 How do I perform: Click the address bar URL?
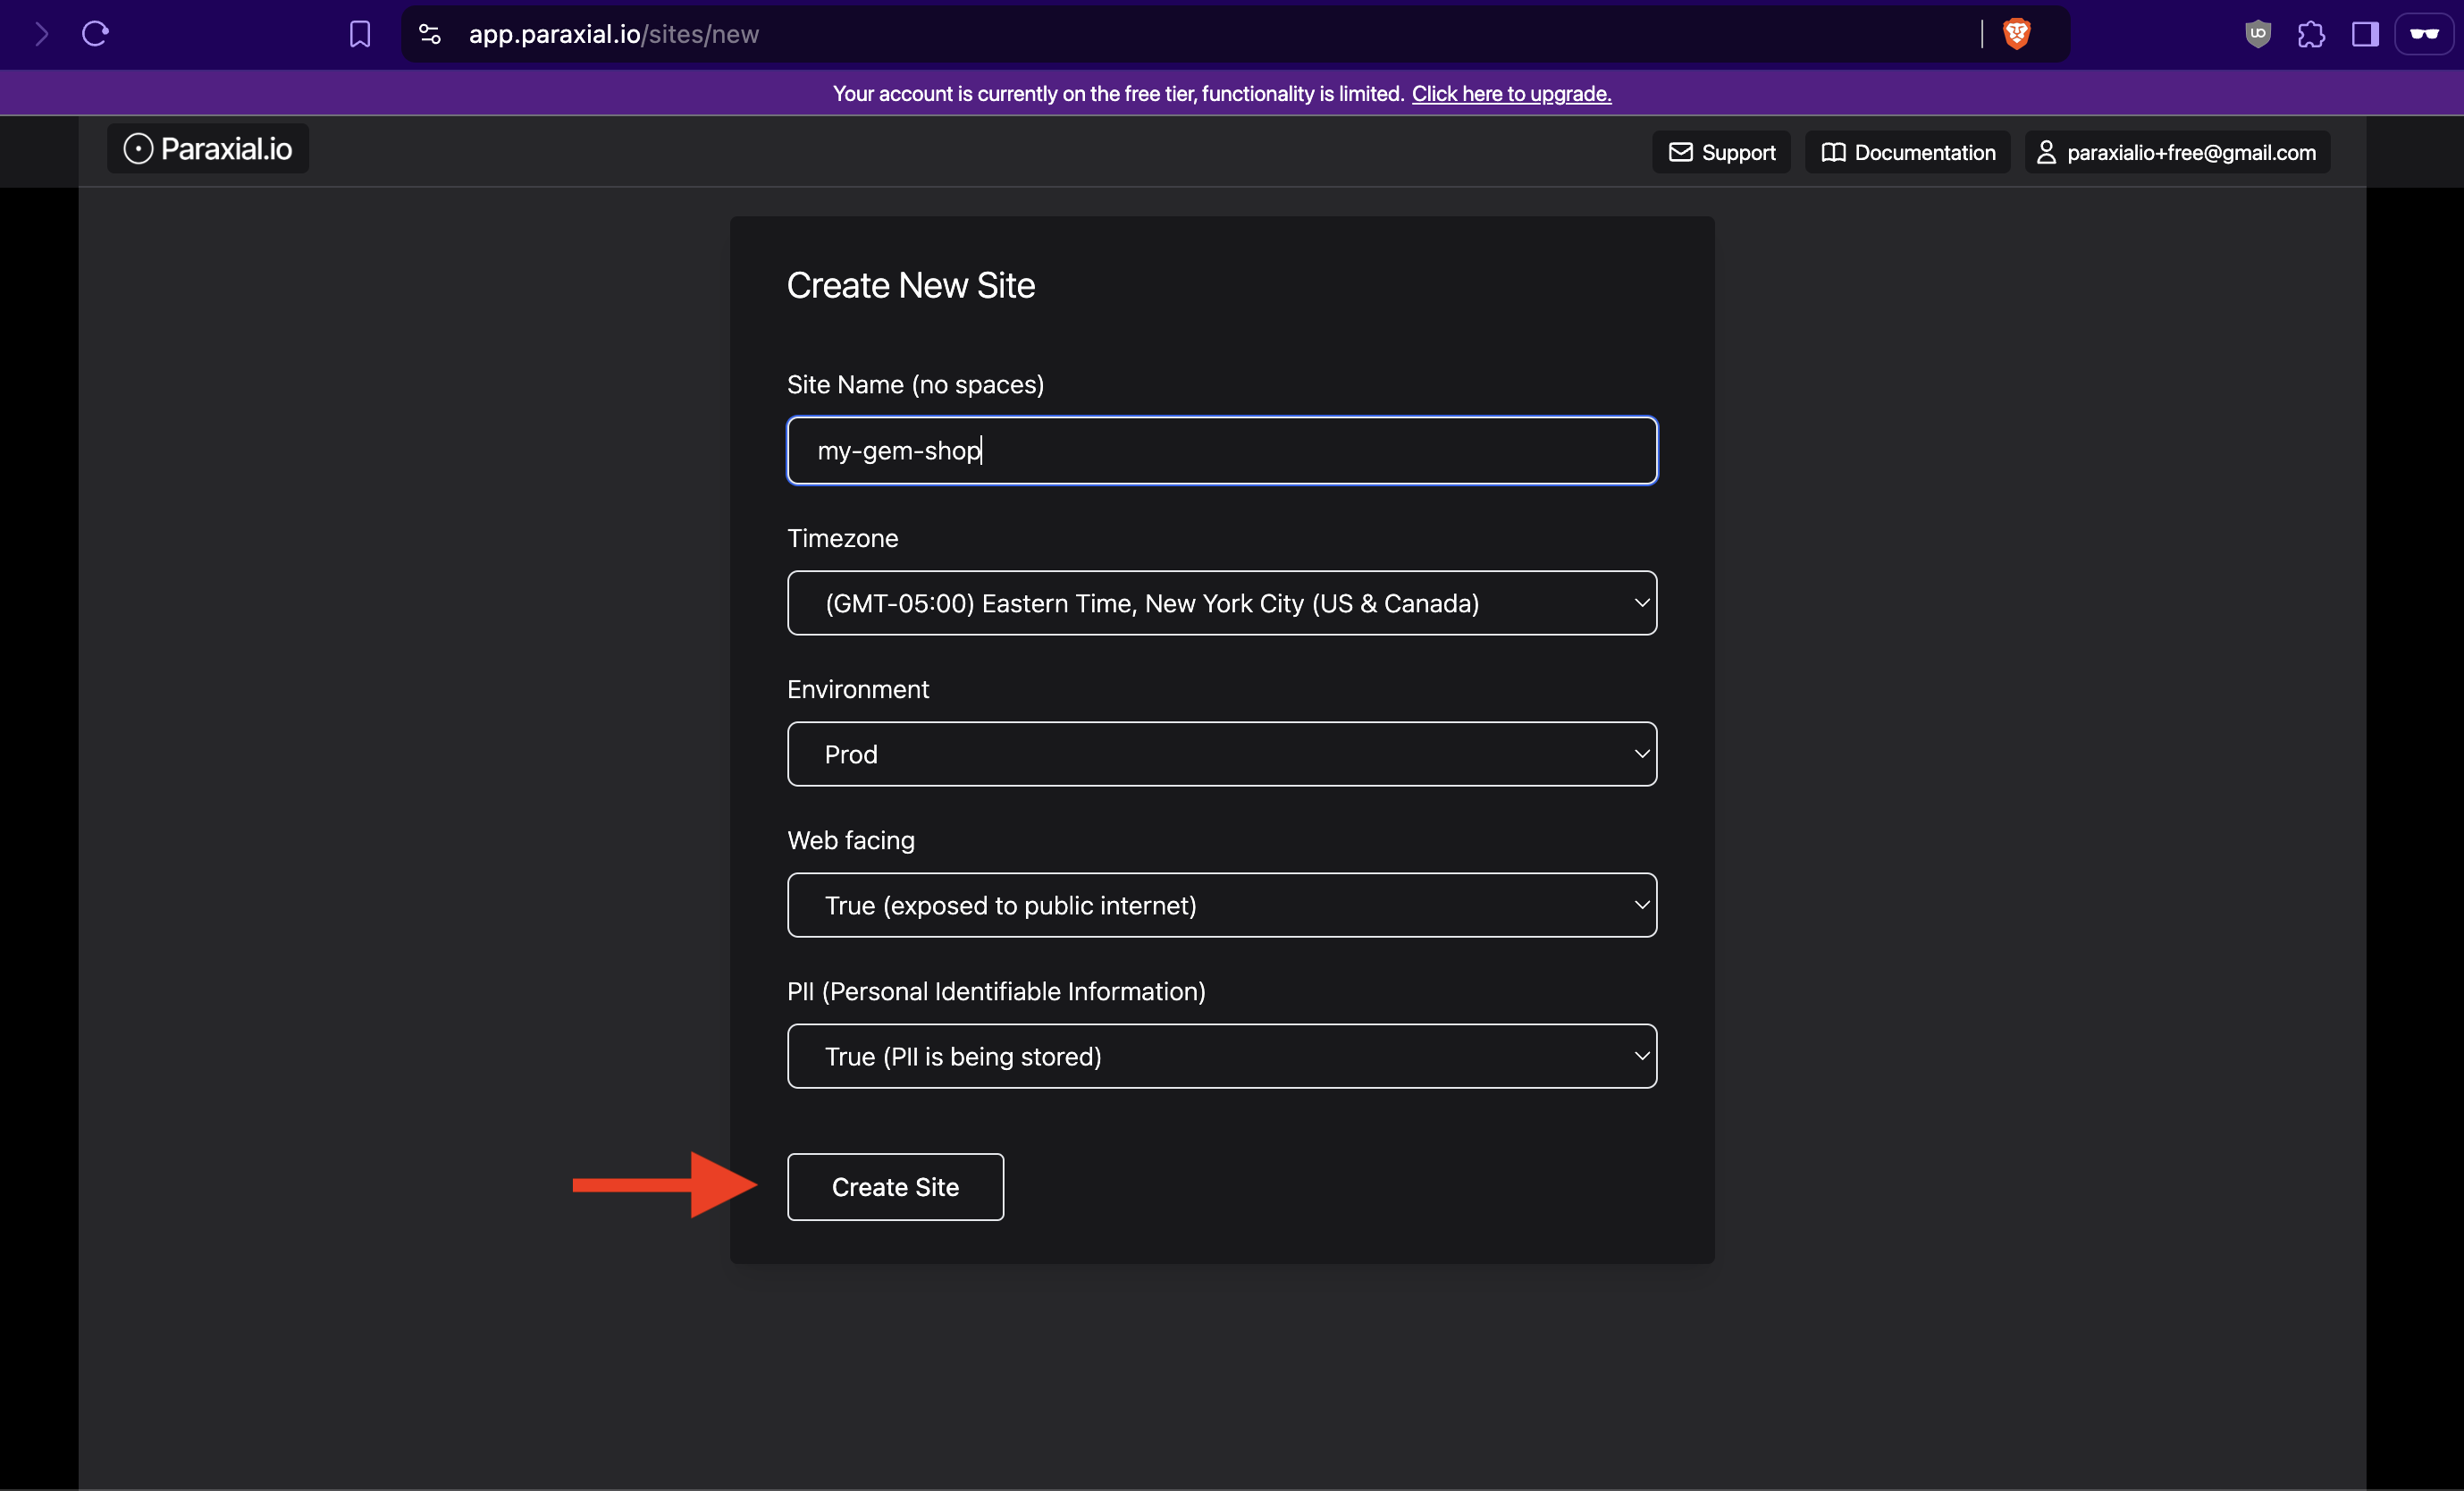614,34
